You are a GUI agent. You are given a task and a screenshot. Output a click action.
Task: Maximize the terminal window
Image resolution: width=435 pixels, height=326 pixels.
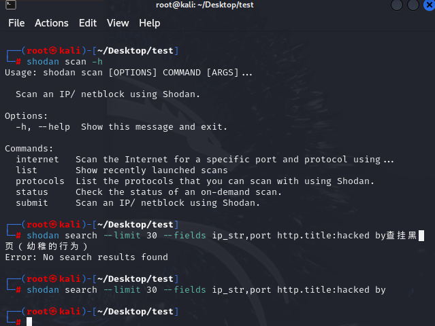pos(412,5)
